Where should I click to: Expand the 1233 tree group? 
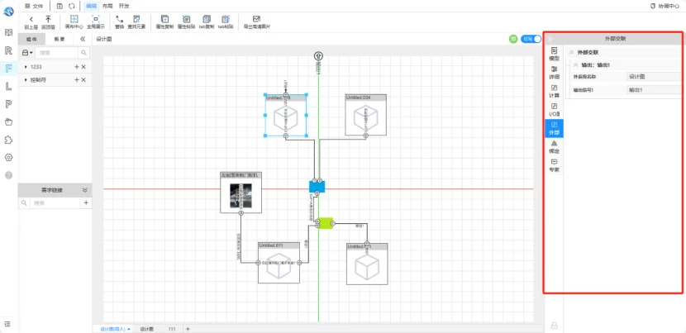tap(26, 67)
